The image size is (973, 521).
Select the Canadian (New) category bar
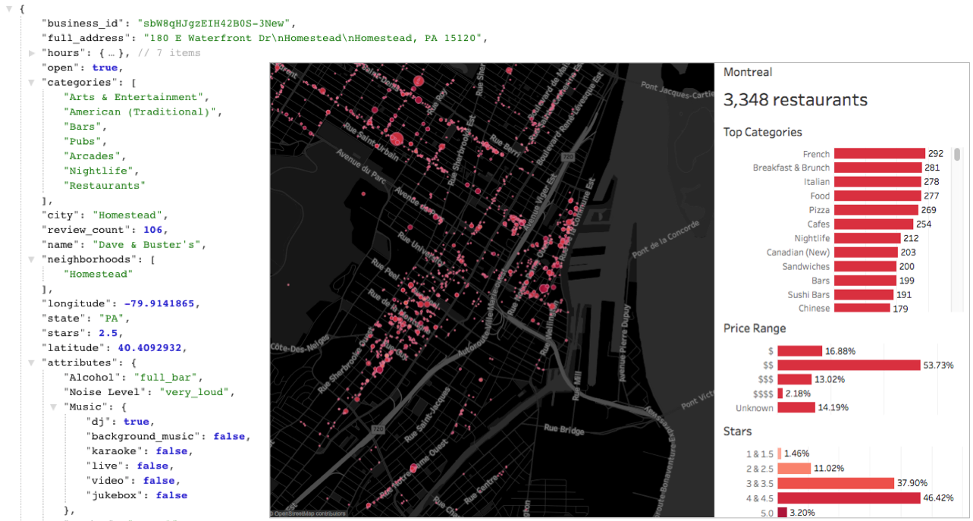coord(866,253)
